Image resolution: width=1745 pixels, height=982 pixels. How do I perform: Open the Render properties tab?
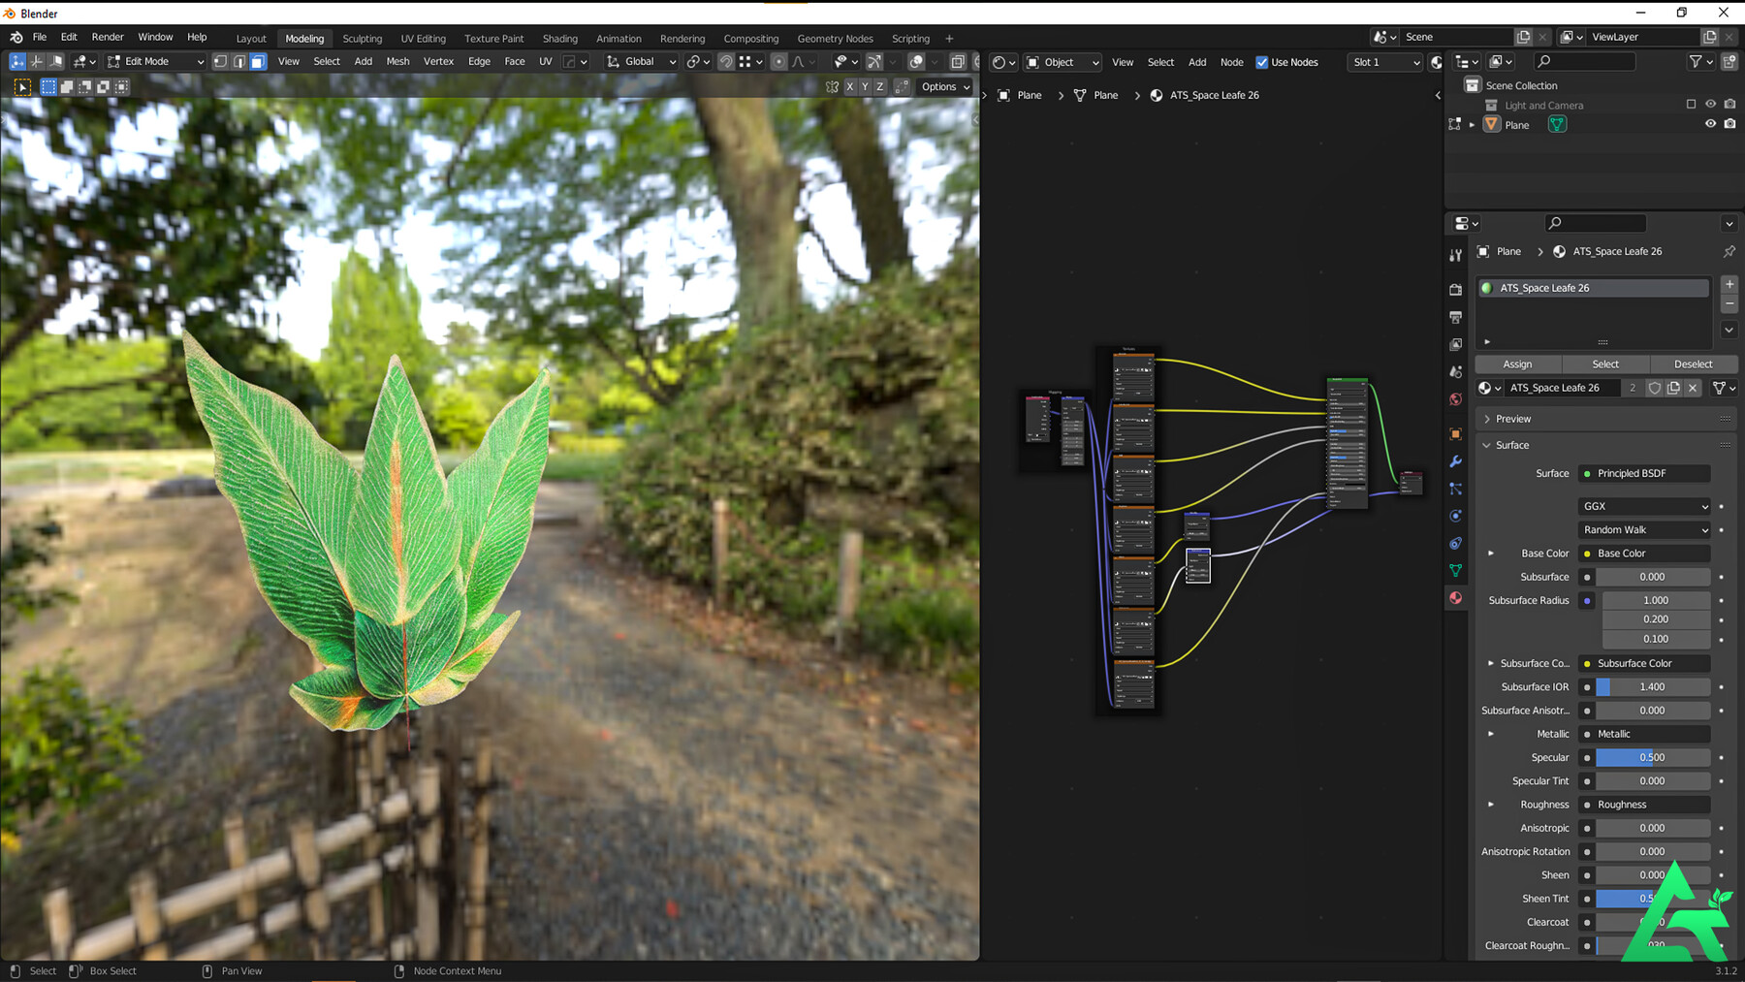1455,290
